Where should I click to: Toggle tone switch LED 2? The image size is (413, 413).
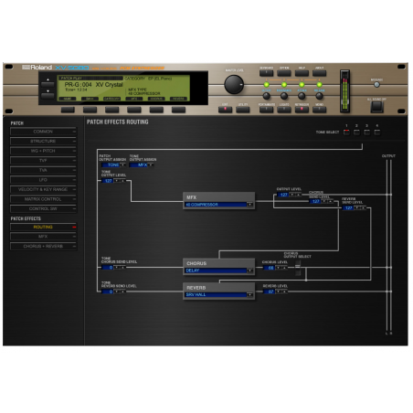(x=284, y=84)
